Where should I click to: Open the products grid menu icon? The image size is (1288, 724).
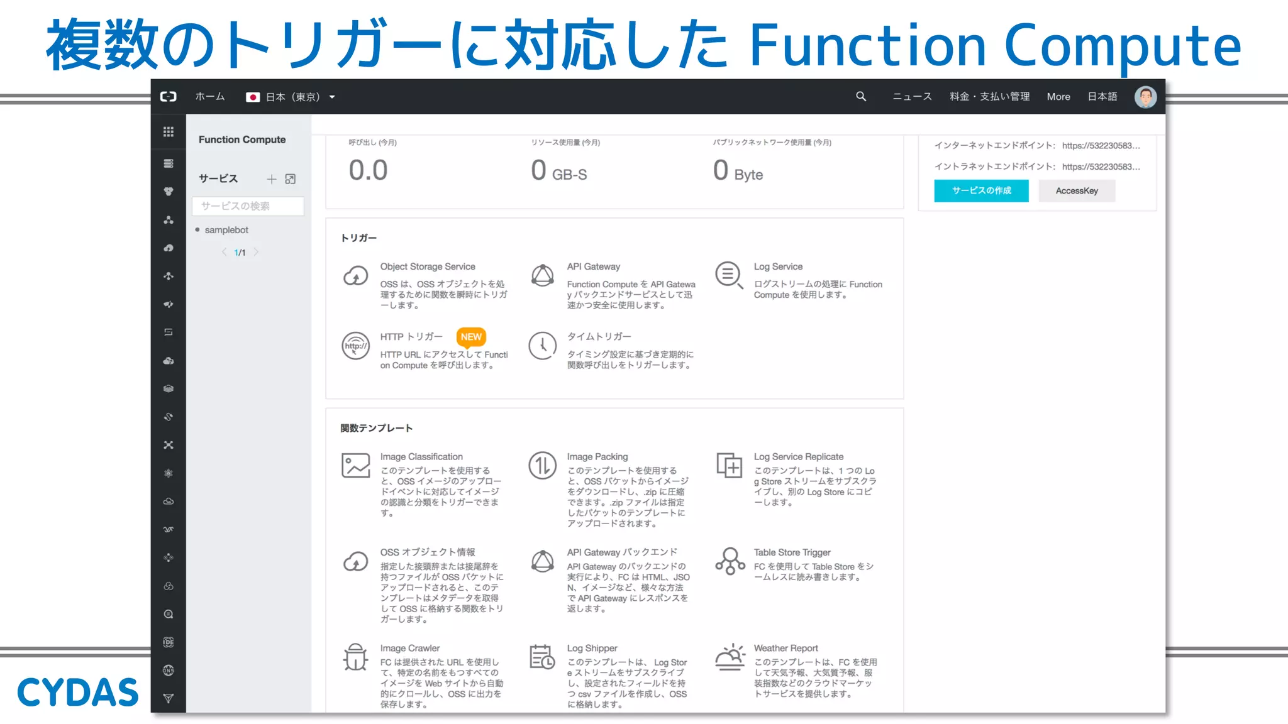coord(168,131)
